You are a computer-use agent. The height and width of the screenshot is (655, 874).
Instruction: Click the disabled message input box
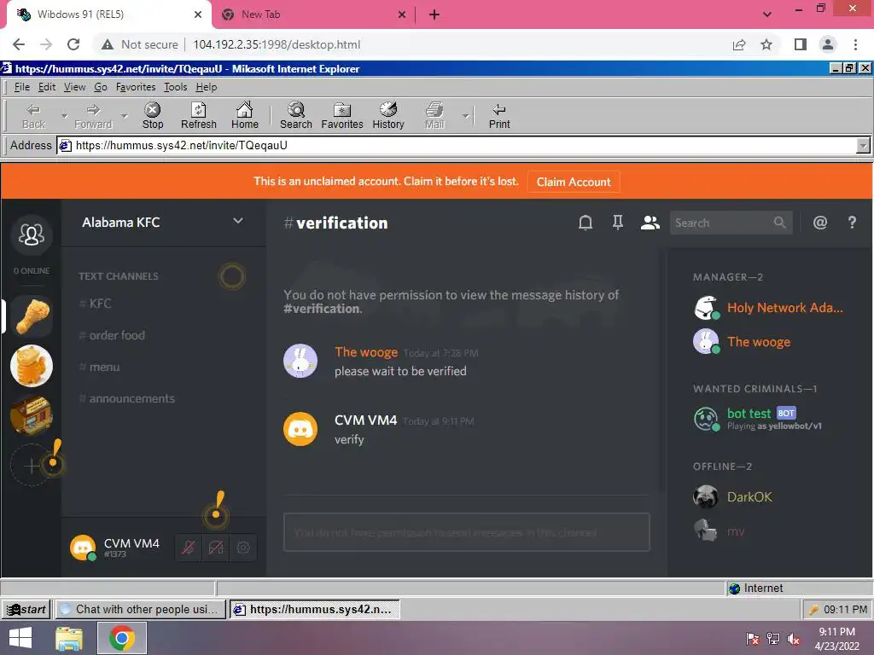coord(467,532)
